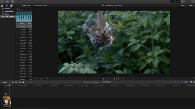
Task: Select the 'Bell Bu...' sound row
Action: [x=24, y=68]
